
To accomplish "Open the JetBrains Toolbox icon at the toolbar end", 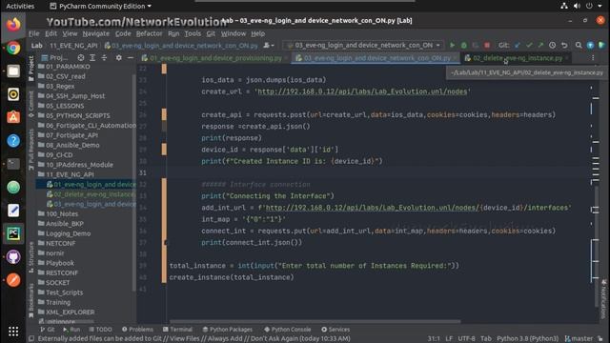I will [601, 45].
